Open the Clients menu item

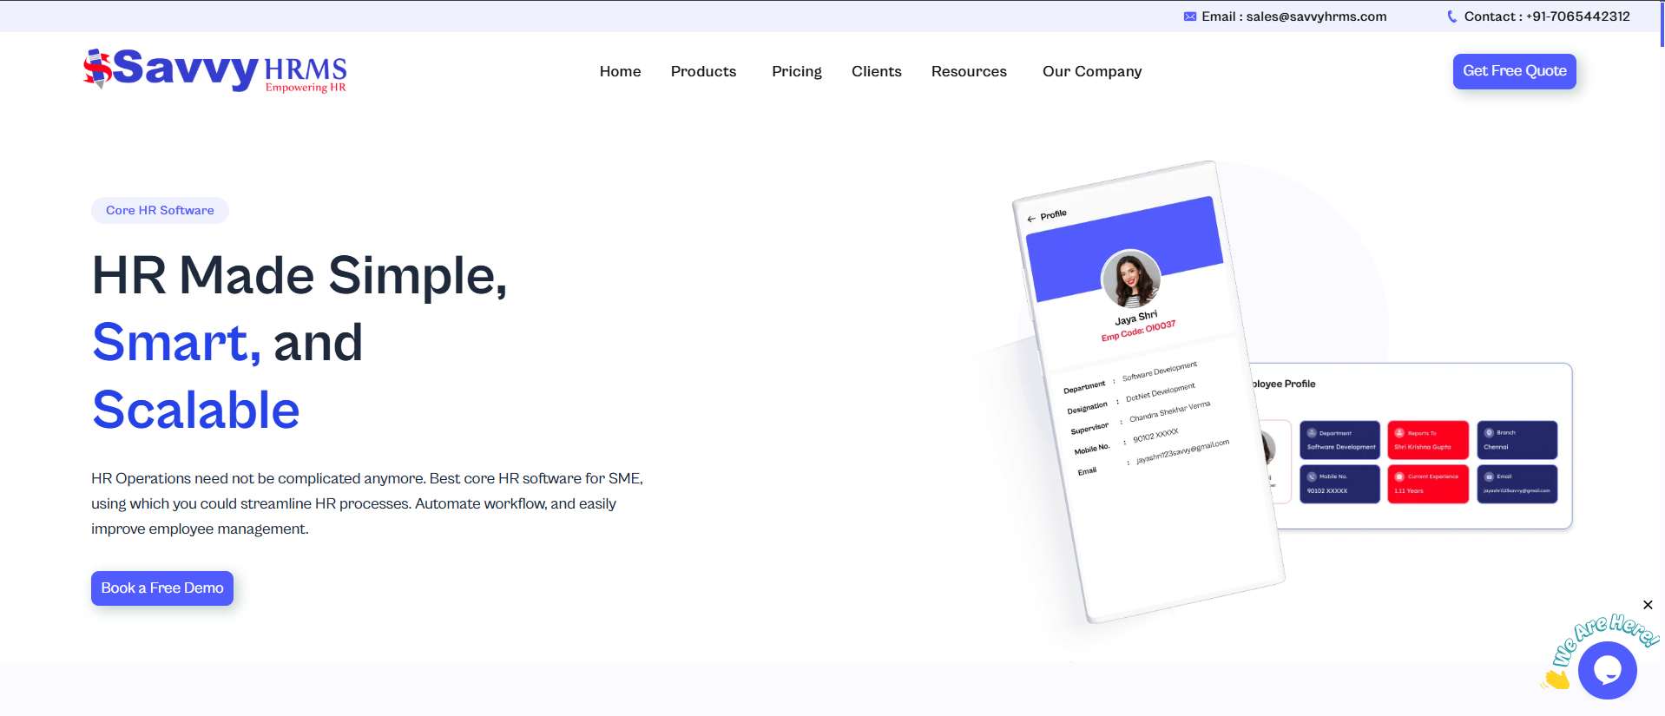(876, 71)
